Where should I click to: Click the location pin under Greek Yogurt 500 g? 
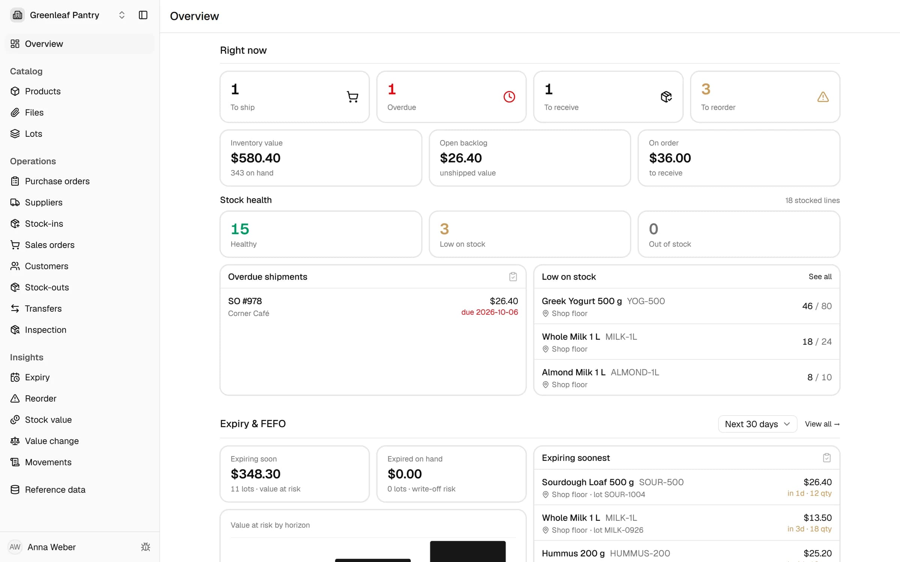click(x=546, y=313)
